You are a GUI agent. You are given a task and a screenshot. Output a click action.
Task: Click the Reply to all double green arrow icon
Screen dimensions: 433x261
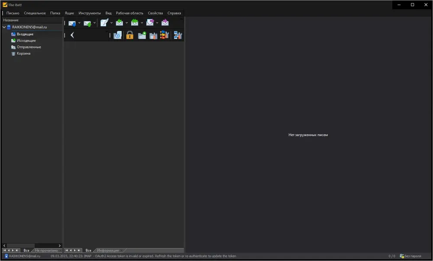pyautogui.click(x=135, y=22)
